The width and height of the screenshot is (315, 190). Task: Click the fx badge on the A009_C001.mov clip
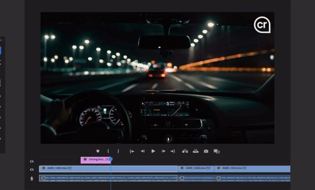tap(44, 168)
